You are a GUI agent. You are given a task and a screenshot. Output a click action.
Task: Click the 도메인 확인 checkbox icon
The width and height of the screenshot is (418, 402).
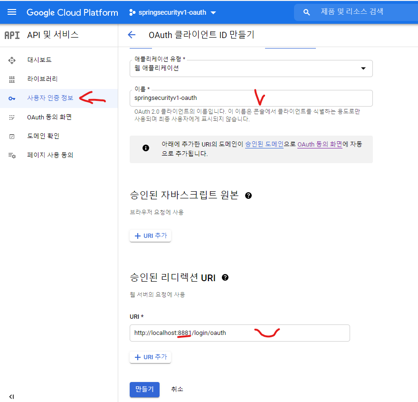(x=12, y=137)
